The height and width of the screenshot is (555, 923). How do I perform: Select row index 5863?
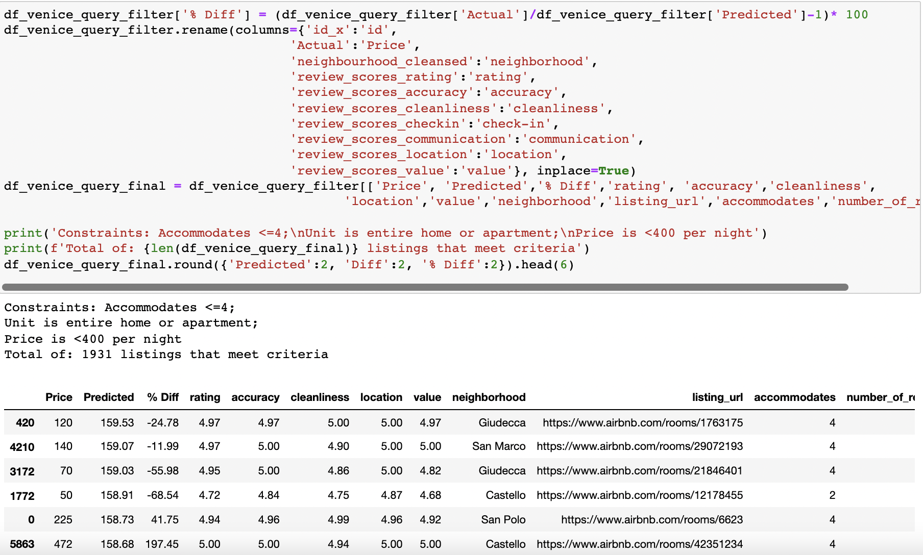(22, 544)
